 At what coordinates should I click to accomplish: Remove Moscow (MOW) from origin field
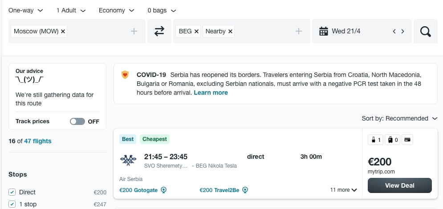click(63, 31)
